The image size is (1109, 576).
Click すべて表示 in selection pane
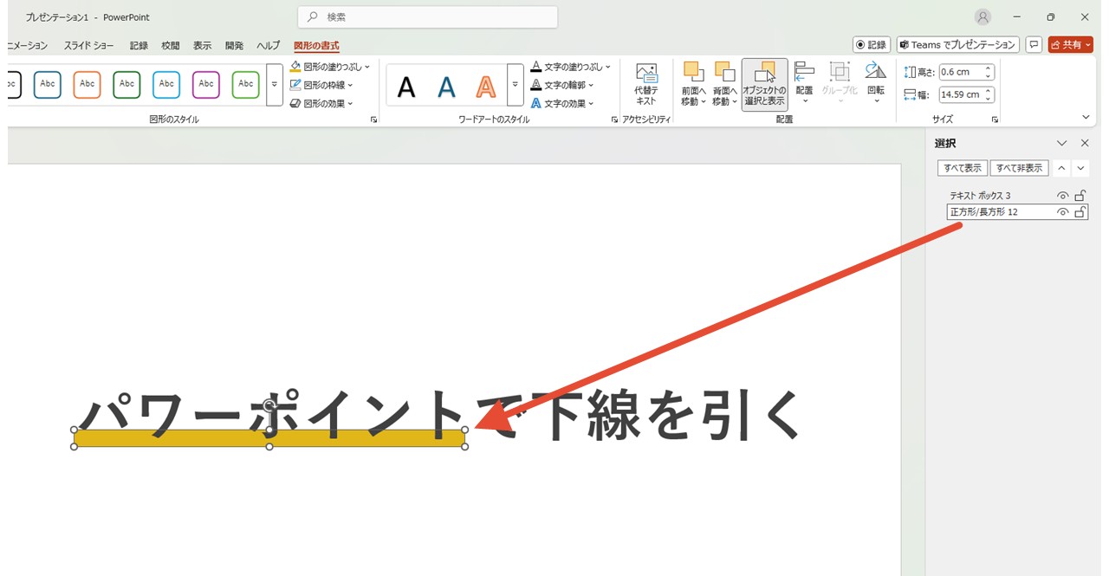(x=963, y=168)
